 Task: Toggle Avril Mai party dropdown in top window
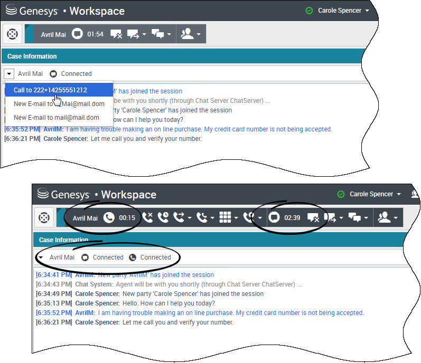point(9,73)
